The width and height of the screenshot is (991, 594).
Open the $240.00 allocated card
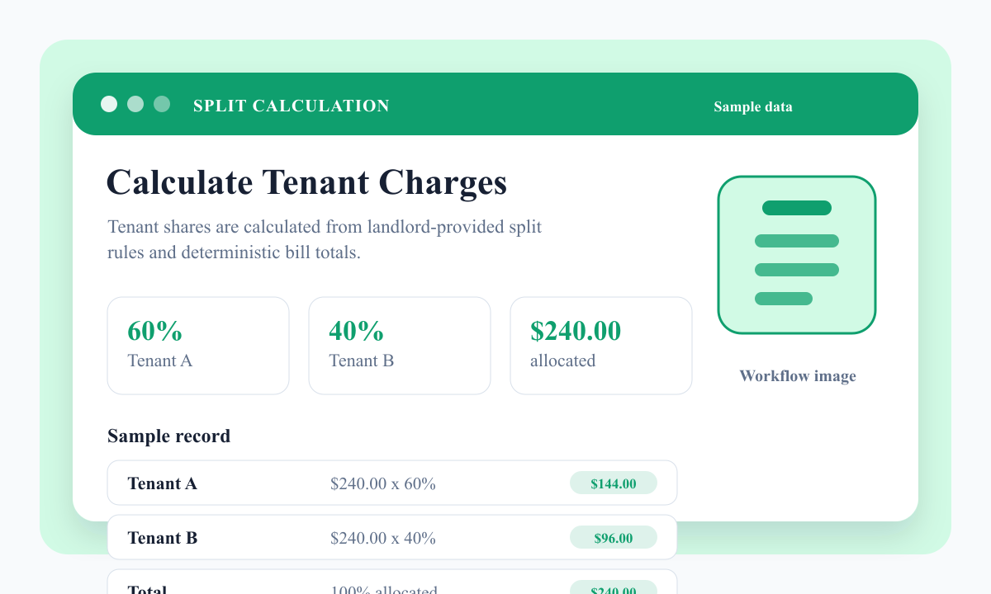(601, 346)
